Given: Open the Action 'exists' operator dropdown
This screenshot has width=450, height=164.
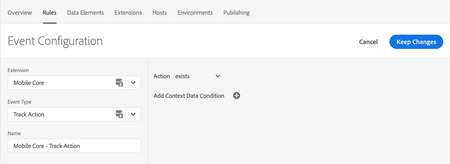Looking at the screenshot, I should (197, 76).
